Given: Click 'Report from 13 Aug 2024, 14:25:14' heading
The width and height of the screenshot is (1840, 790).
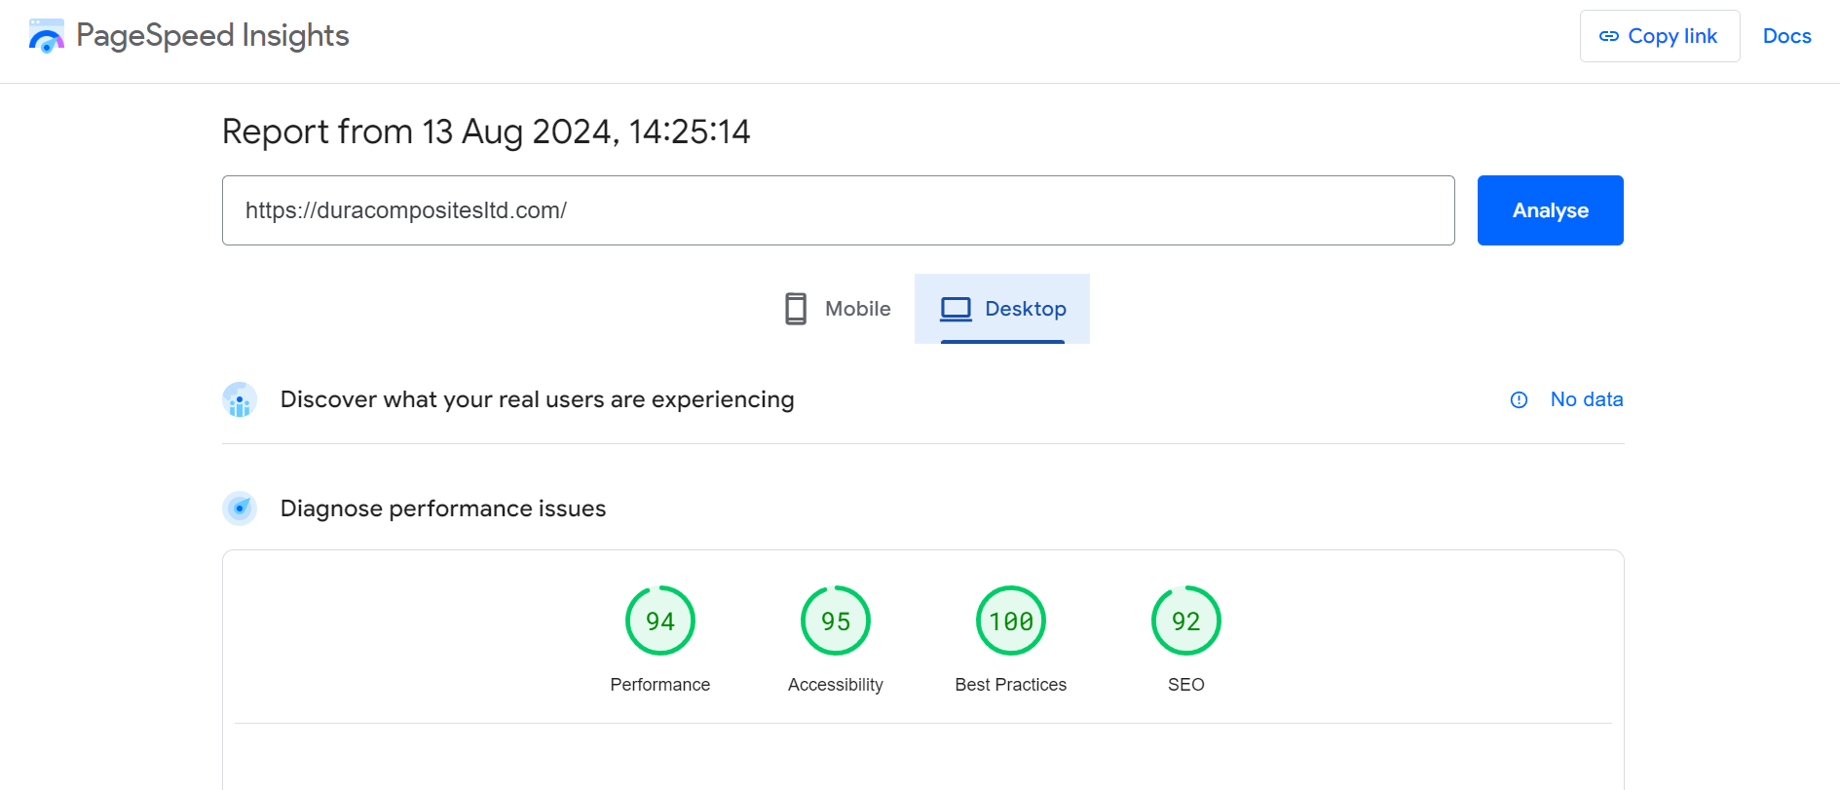Looking at the screenshot, I should pyautogui.click(x=486, y=132).
